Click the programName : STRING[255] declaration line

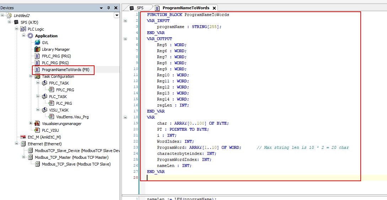point(189,27)
